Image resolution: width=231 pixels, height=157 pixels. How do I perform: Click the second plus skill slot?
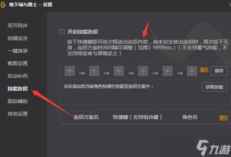94,71
